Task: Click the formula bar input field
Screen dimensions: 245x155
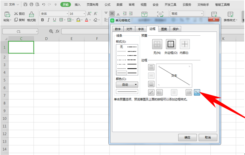Action: (85, 31)
